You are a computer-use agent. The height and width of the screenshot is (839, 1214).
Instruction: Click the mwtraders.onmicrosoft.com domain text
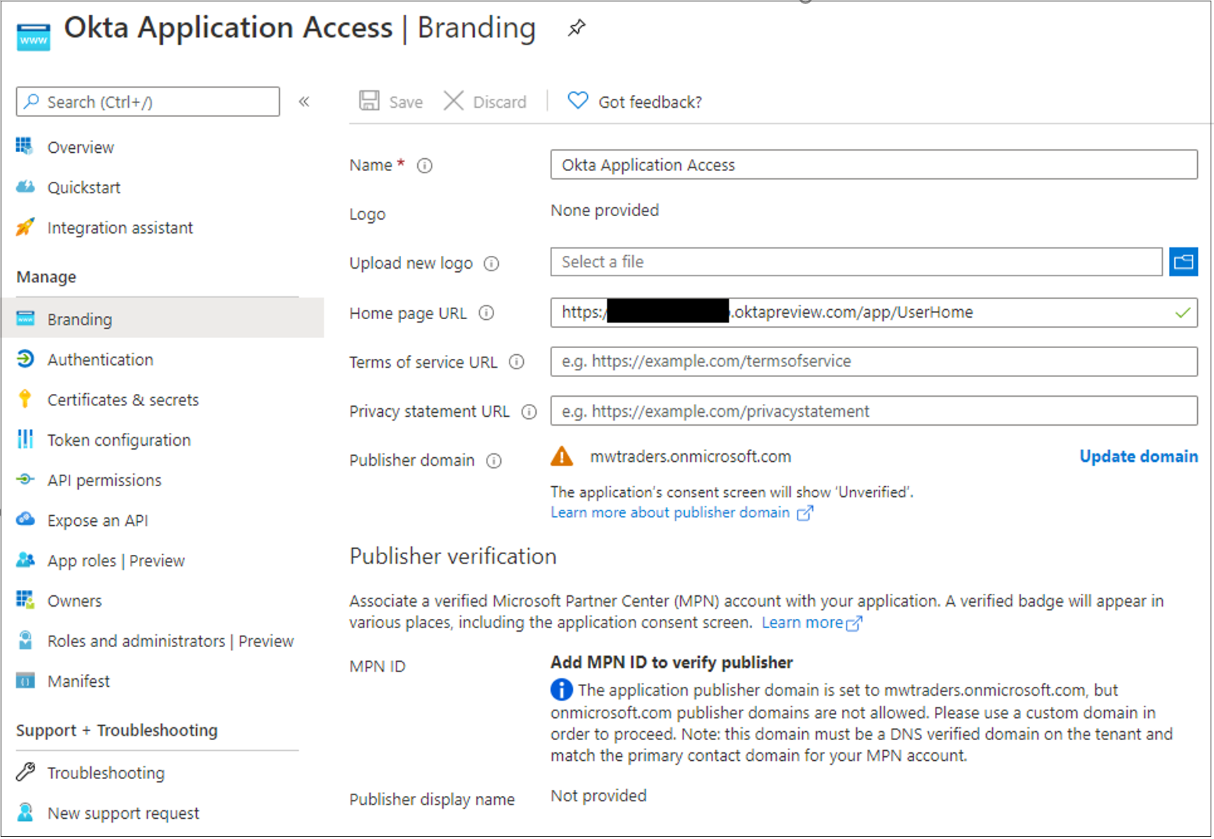click(691, 457)
